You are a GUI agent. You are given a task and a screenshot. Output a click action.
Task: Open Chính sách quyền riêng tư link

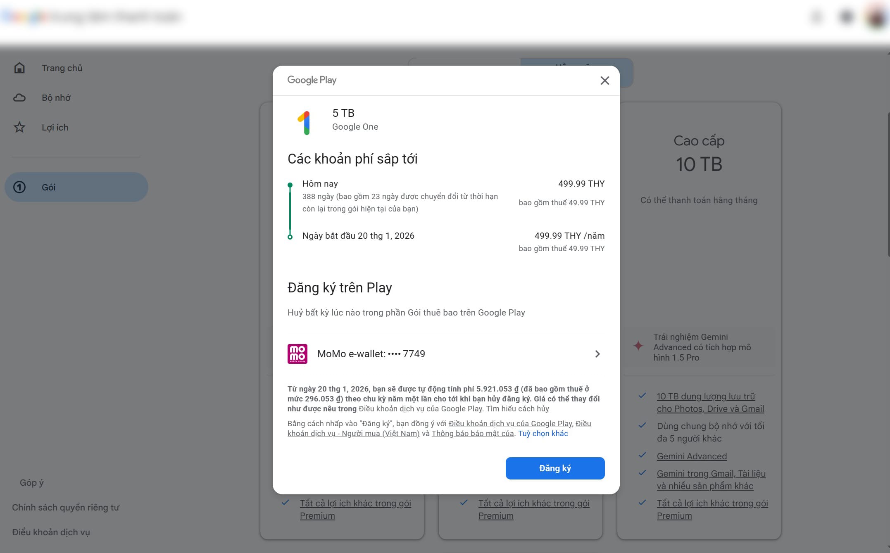[x=66, y=508]
